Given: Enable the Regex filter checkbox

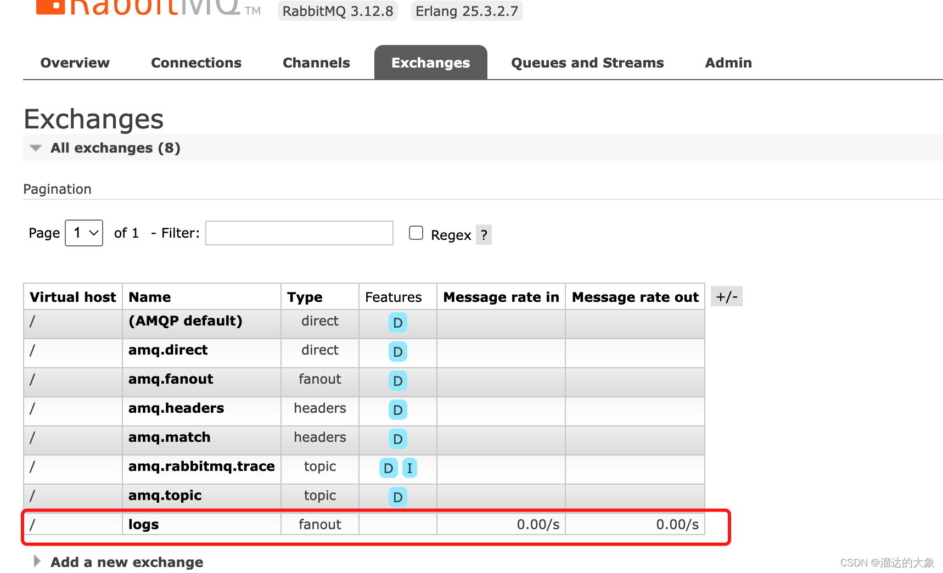Looking at the screenshot, I should click(x=416, y=233).
